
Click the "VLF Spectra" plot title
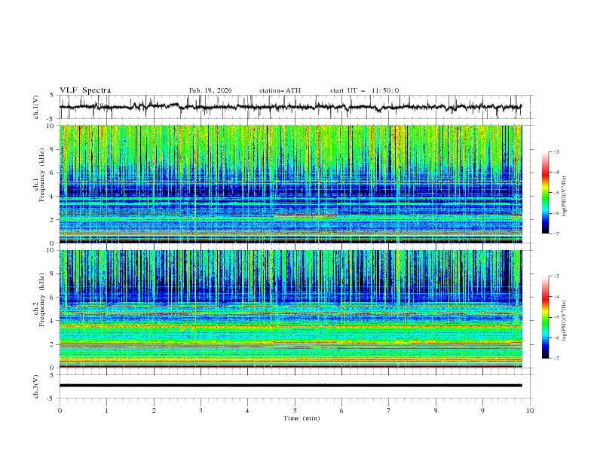pos(85,90)
